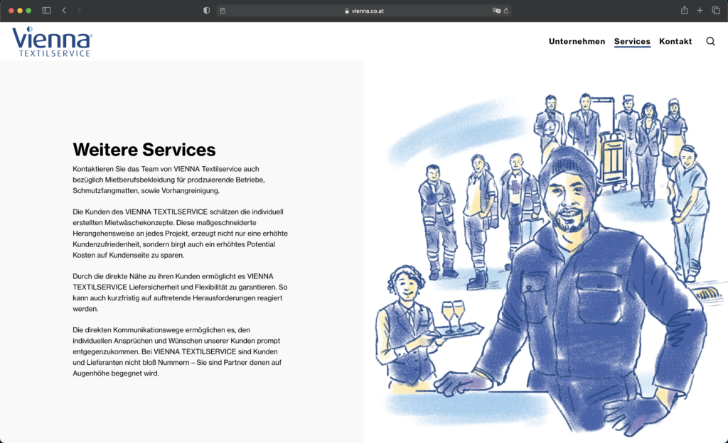Reload the current page
This screenshot has width=728, height=443.
click(506, 11)
